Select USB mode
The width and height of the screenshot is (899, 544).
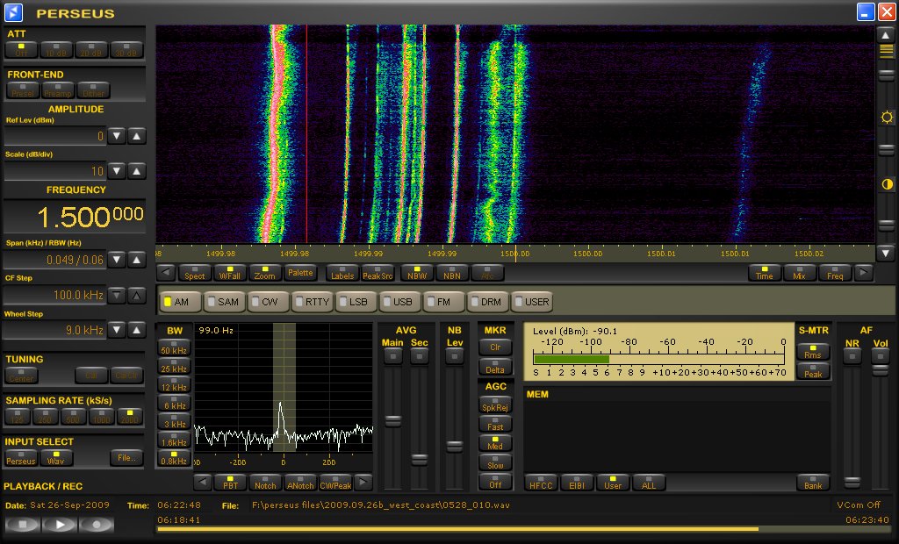click(399, 302)
